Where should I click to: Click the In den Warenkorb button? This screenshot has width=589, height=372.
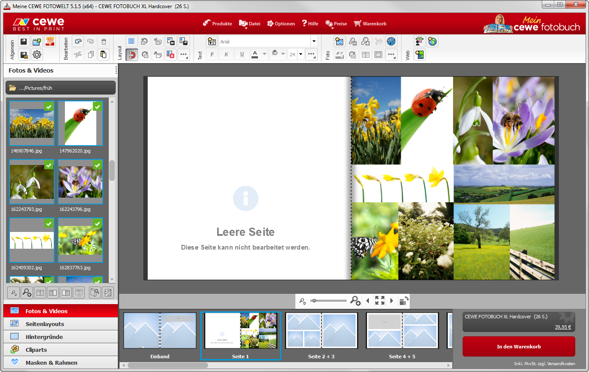(x=518, y=346)
